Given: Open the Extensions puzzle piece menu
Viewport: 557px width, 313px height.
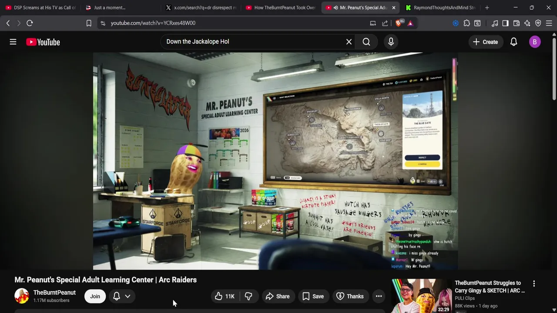Looking at the screenshot, I should 466,23.
